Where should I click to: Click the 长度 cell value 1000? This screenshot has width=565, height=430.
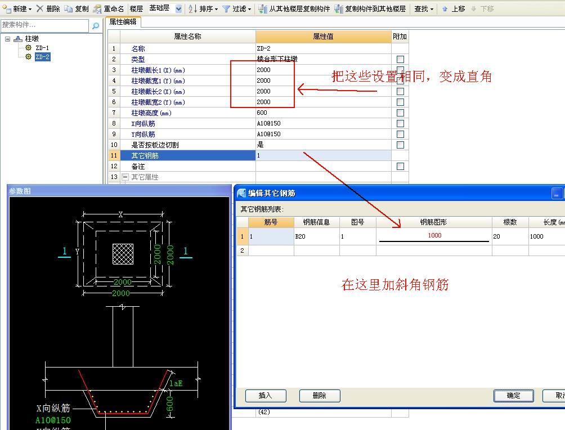click(x=546, y=236)
